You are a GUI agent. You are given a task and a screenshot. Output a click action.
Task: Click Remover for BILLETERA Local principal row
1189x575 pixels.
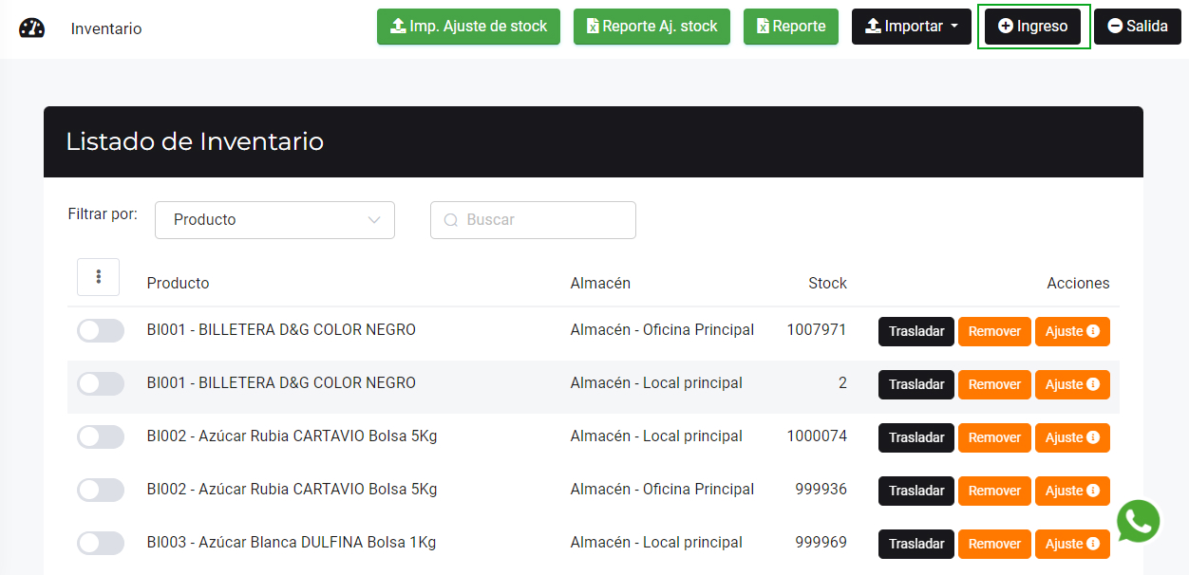[993, 384]
